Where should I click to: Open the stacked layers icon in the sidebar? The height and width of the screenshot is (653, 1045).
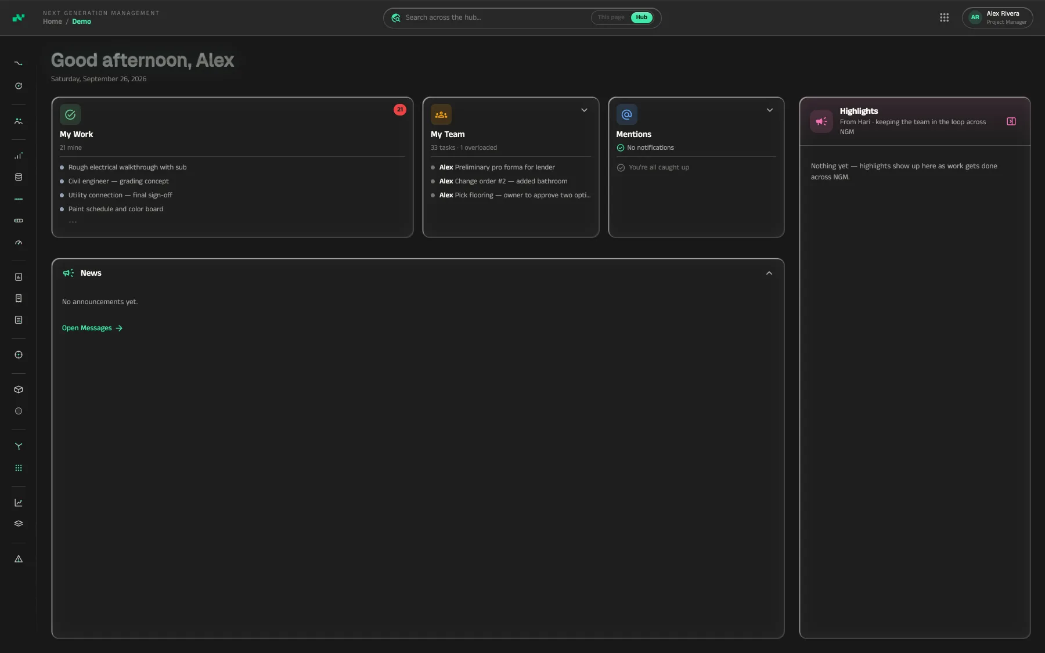pos(19,524)
